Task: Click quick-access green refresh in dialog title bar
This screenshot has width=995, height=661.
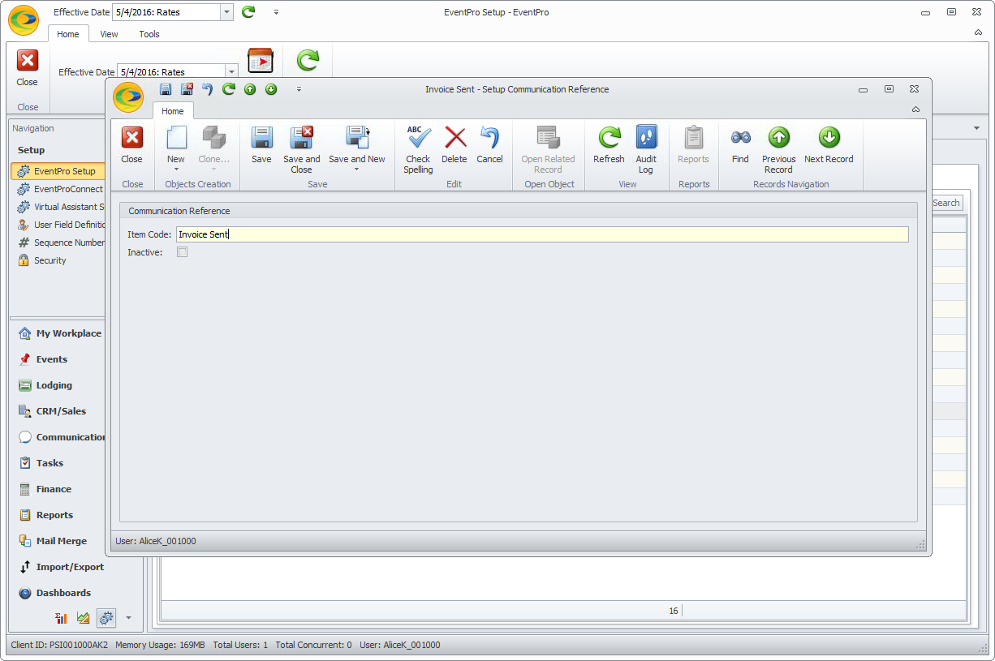Action: pyautogui.click(x=229, y=89)
